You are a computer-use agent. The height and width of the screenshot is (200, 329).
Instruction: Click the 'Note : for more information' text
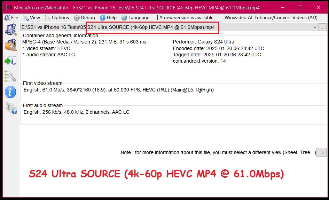pyautogui.click(x=218, y=152)
